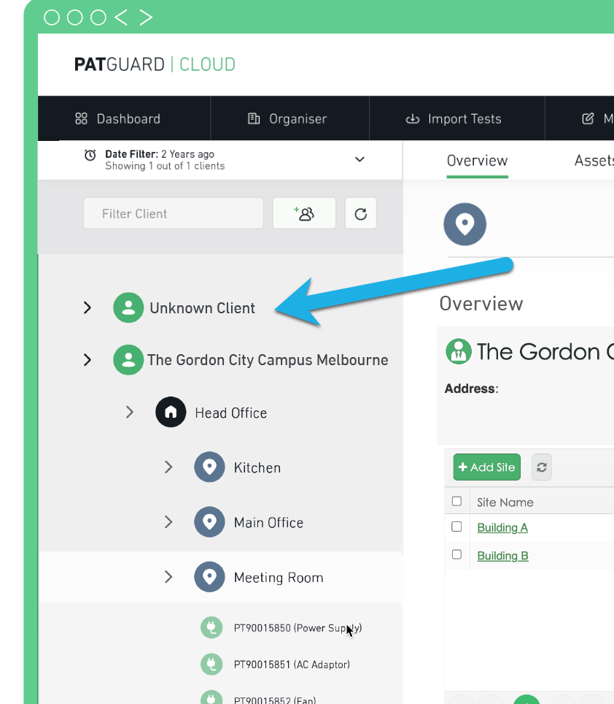The width and height of the screenshot is (614, 704).
Task: Click the Head Office home icon
Action: (171, 412)
